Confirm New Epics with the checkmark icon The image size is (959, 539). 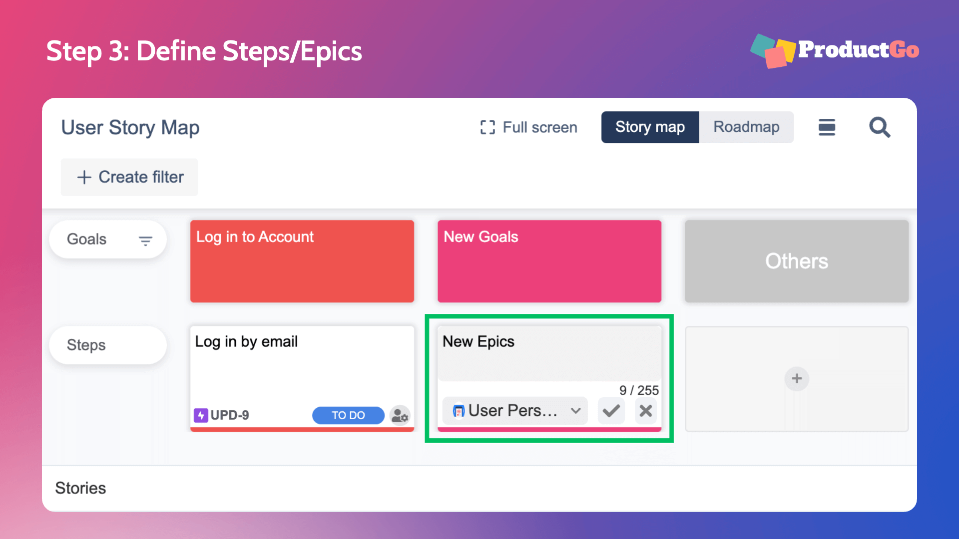[611, 411]
